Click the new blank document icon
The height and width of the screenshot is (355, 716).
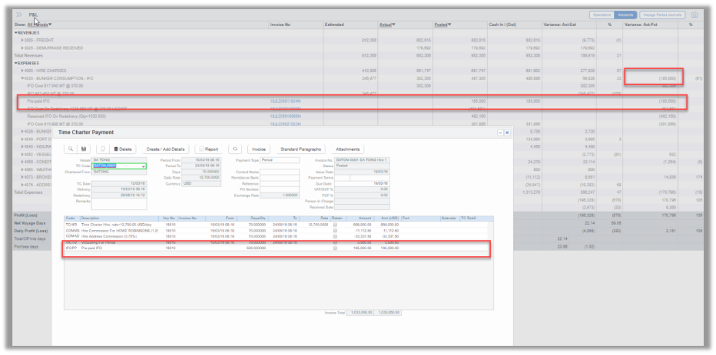103,149
